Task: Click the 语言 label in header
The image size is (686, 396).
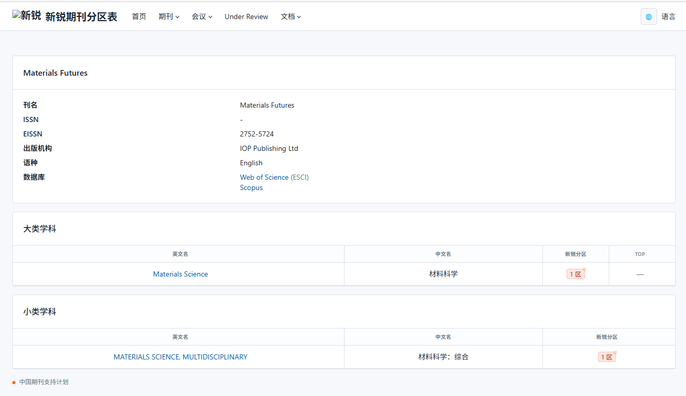Action: [668, 16]
